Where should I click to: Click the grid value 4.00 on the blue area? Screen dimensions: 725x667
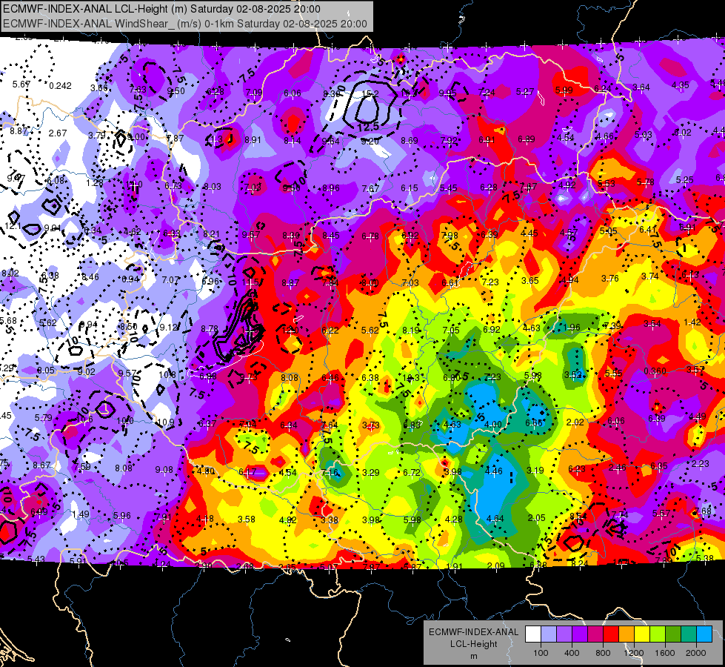(493, 424)
